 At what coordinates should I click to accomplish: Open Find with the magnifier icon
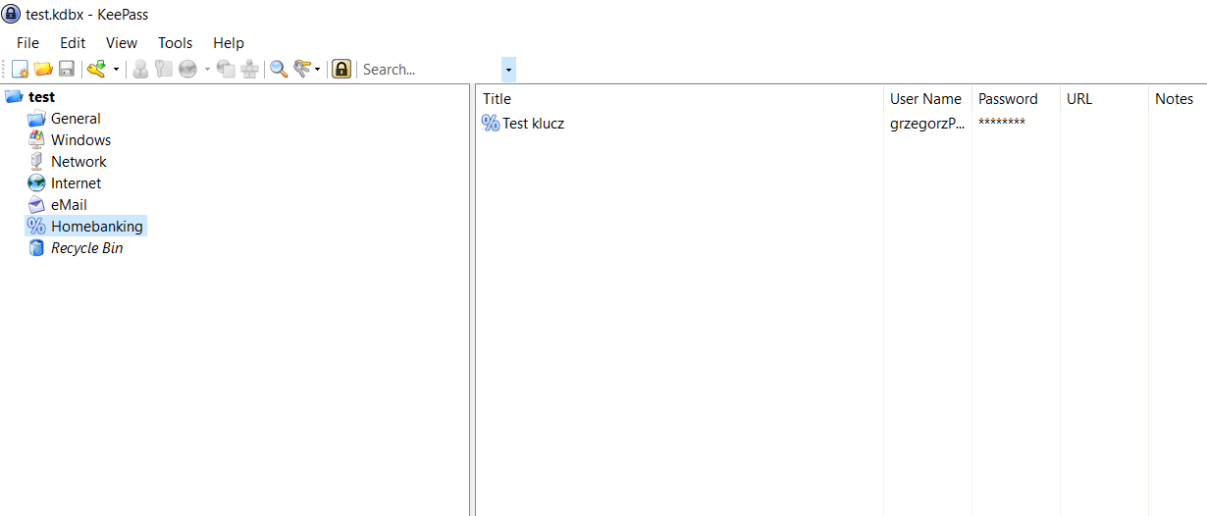pyautogui.click(x=279, y=69)
